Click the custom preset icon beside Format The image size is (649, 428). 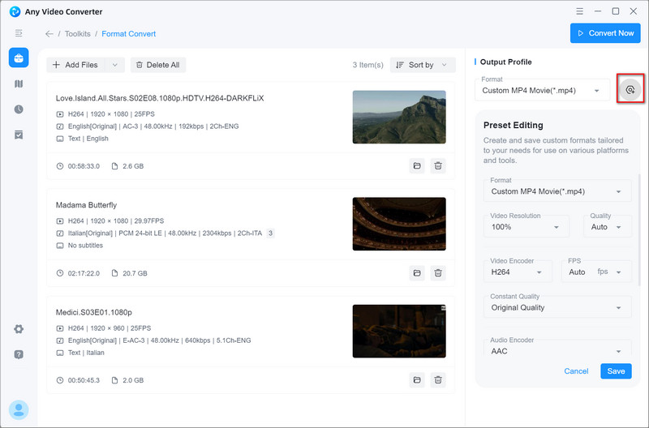pos(630,90)
